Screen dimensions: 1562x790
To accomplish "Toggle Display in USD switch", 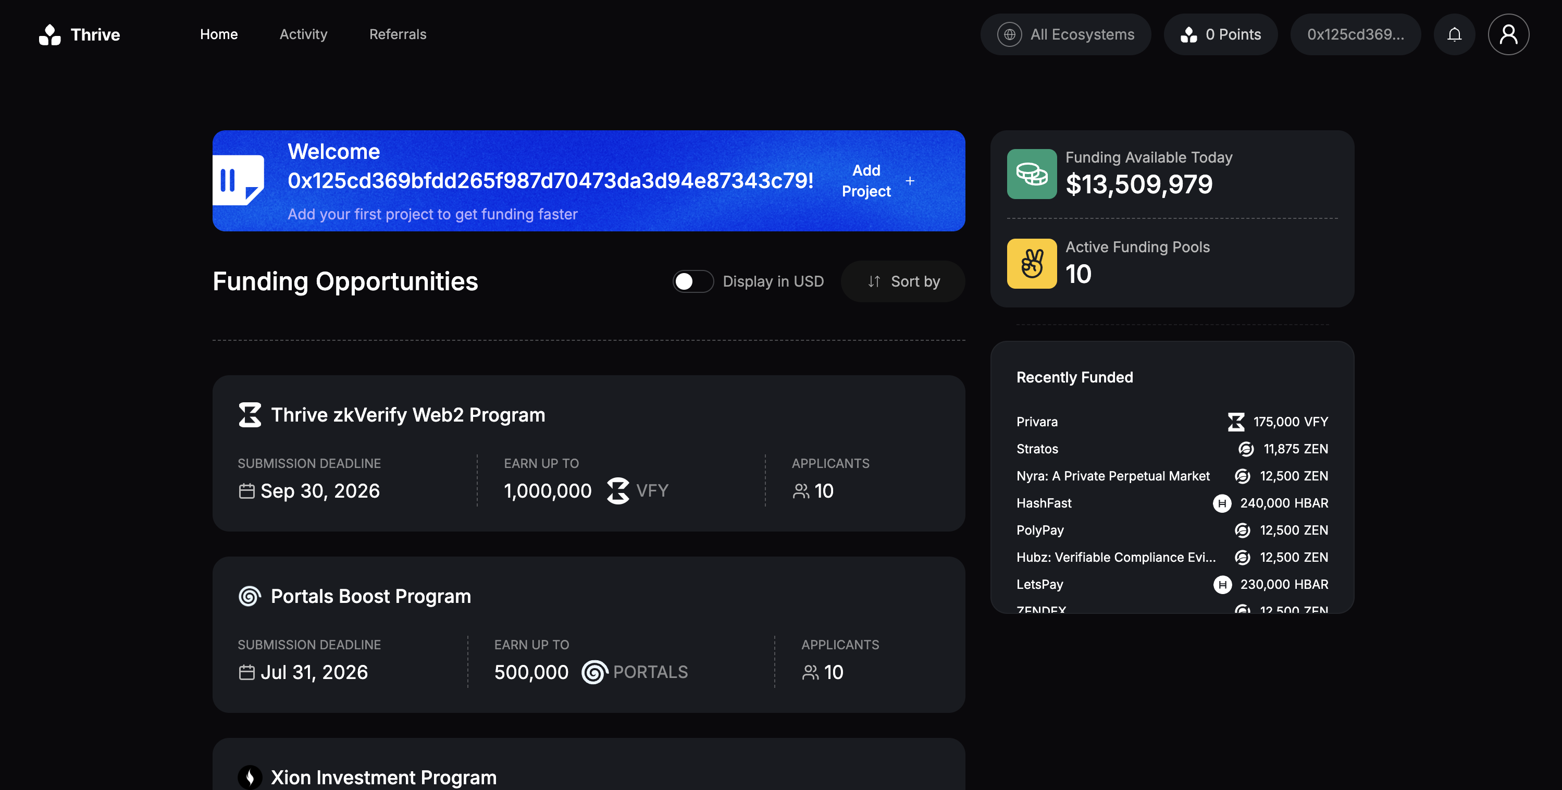I will (x=692, y=281).
